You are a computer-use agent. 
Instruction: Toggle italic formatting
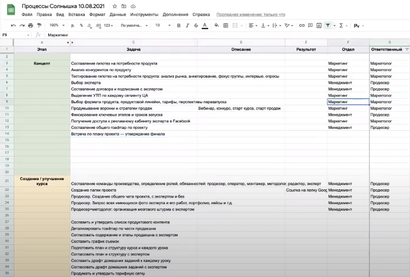pos(187,25)
